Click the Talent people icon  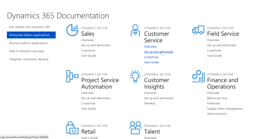coord(135,128)
